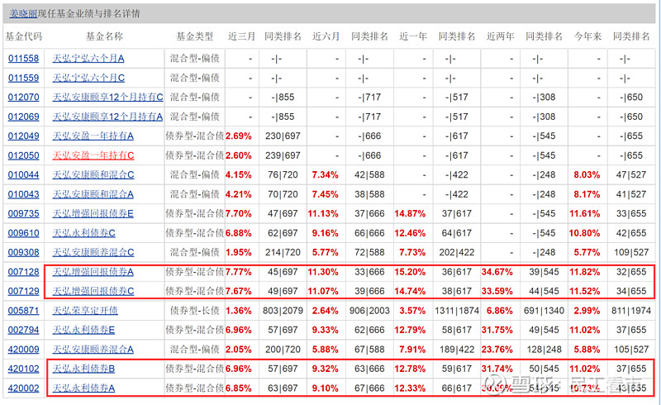Open fund code 012069 link

(24, 117)
